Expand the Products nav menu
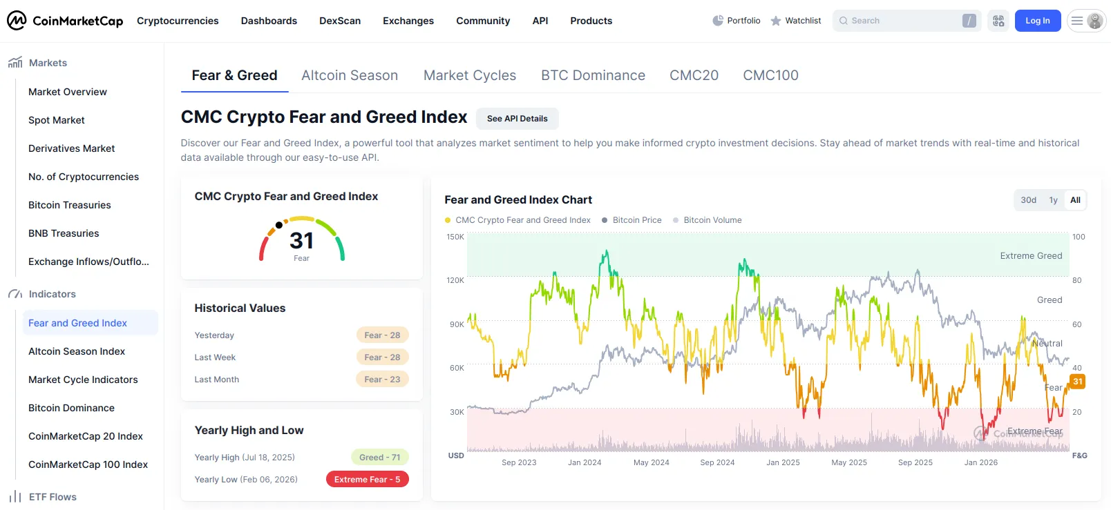This screenshot has width=1111, height=510. (591, 21)
